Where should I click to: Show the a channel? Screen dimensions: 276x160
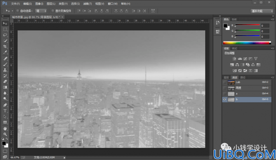(225, 94)
